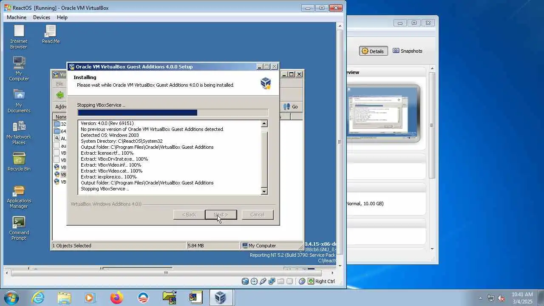Click the VM preview thumbnail in Manager
The image size is (544, 306).
click(x=383, y=113)
